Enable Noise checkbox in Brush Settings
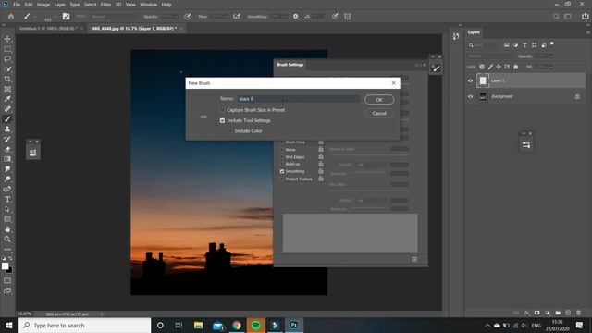The width and height of the screenshot is (592, 333). (x=282, y=150)
